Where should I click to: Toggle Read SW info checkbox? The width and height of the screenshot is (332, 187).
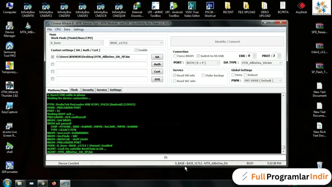175,75
